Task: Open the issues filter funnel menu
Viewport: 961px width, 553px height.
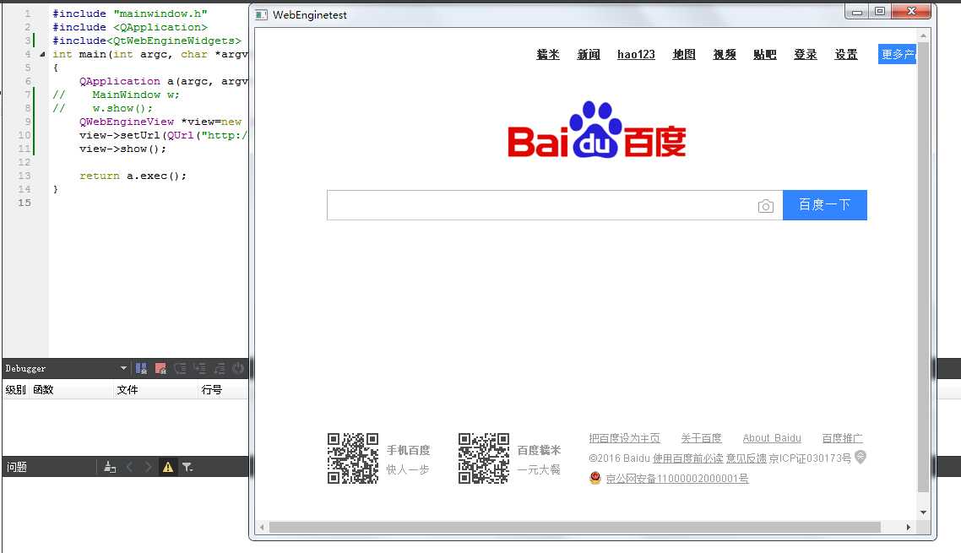Action: 187,467
